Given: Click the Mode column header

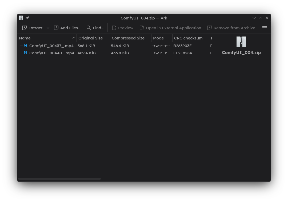Looking at the screenshot, I should click(158, 38).
